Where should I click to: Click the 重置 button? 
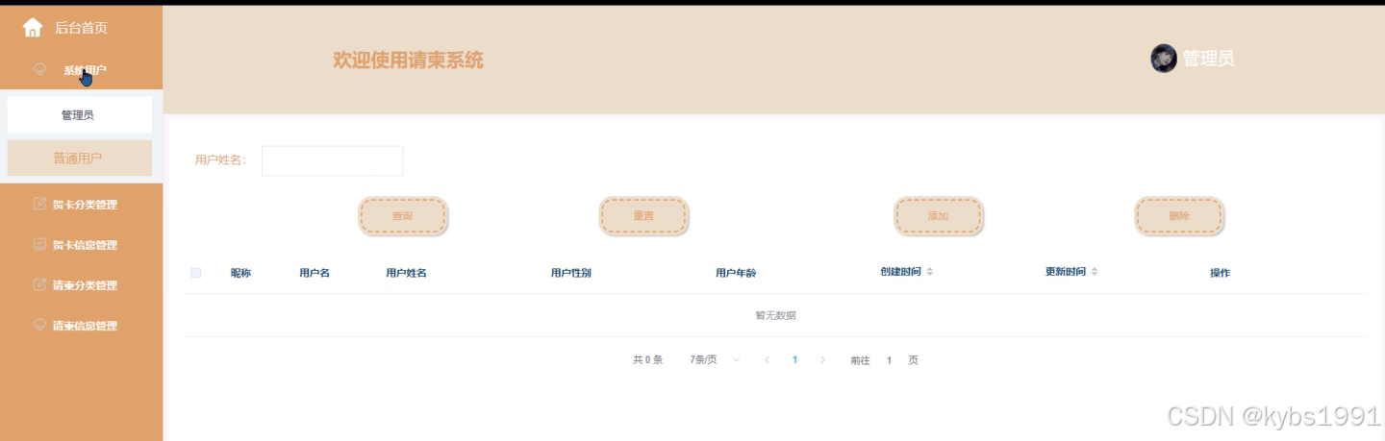(x=643, y=216)
